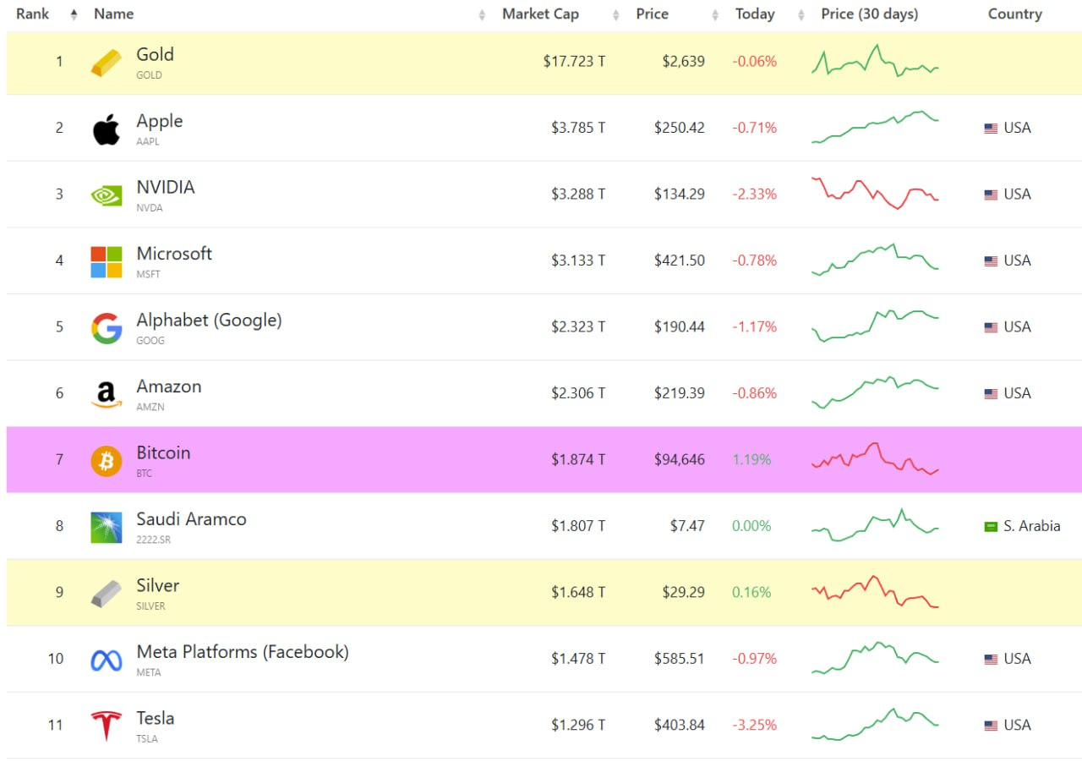
Task: Open the Saudi Aramco link
Action: click(192, 519)
